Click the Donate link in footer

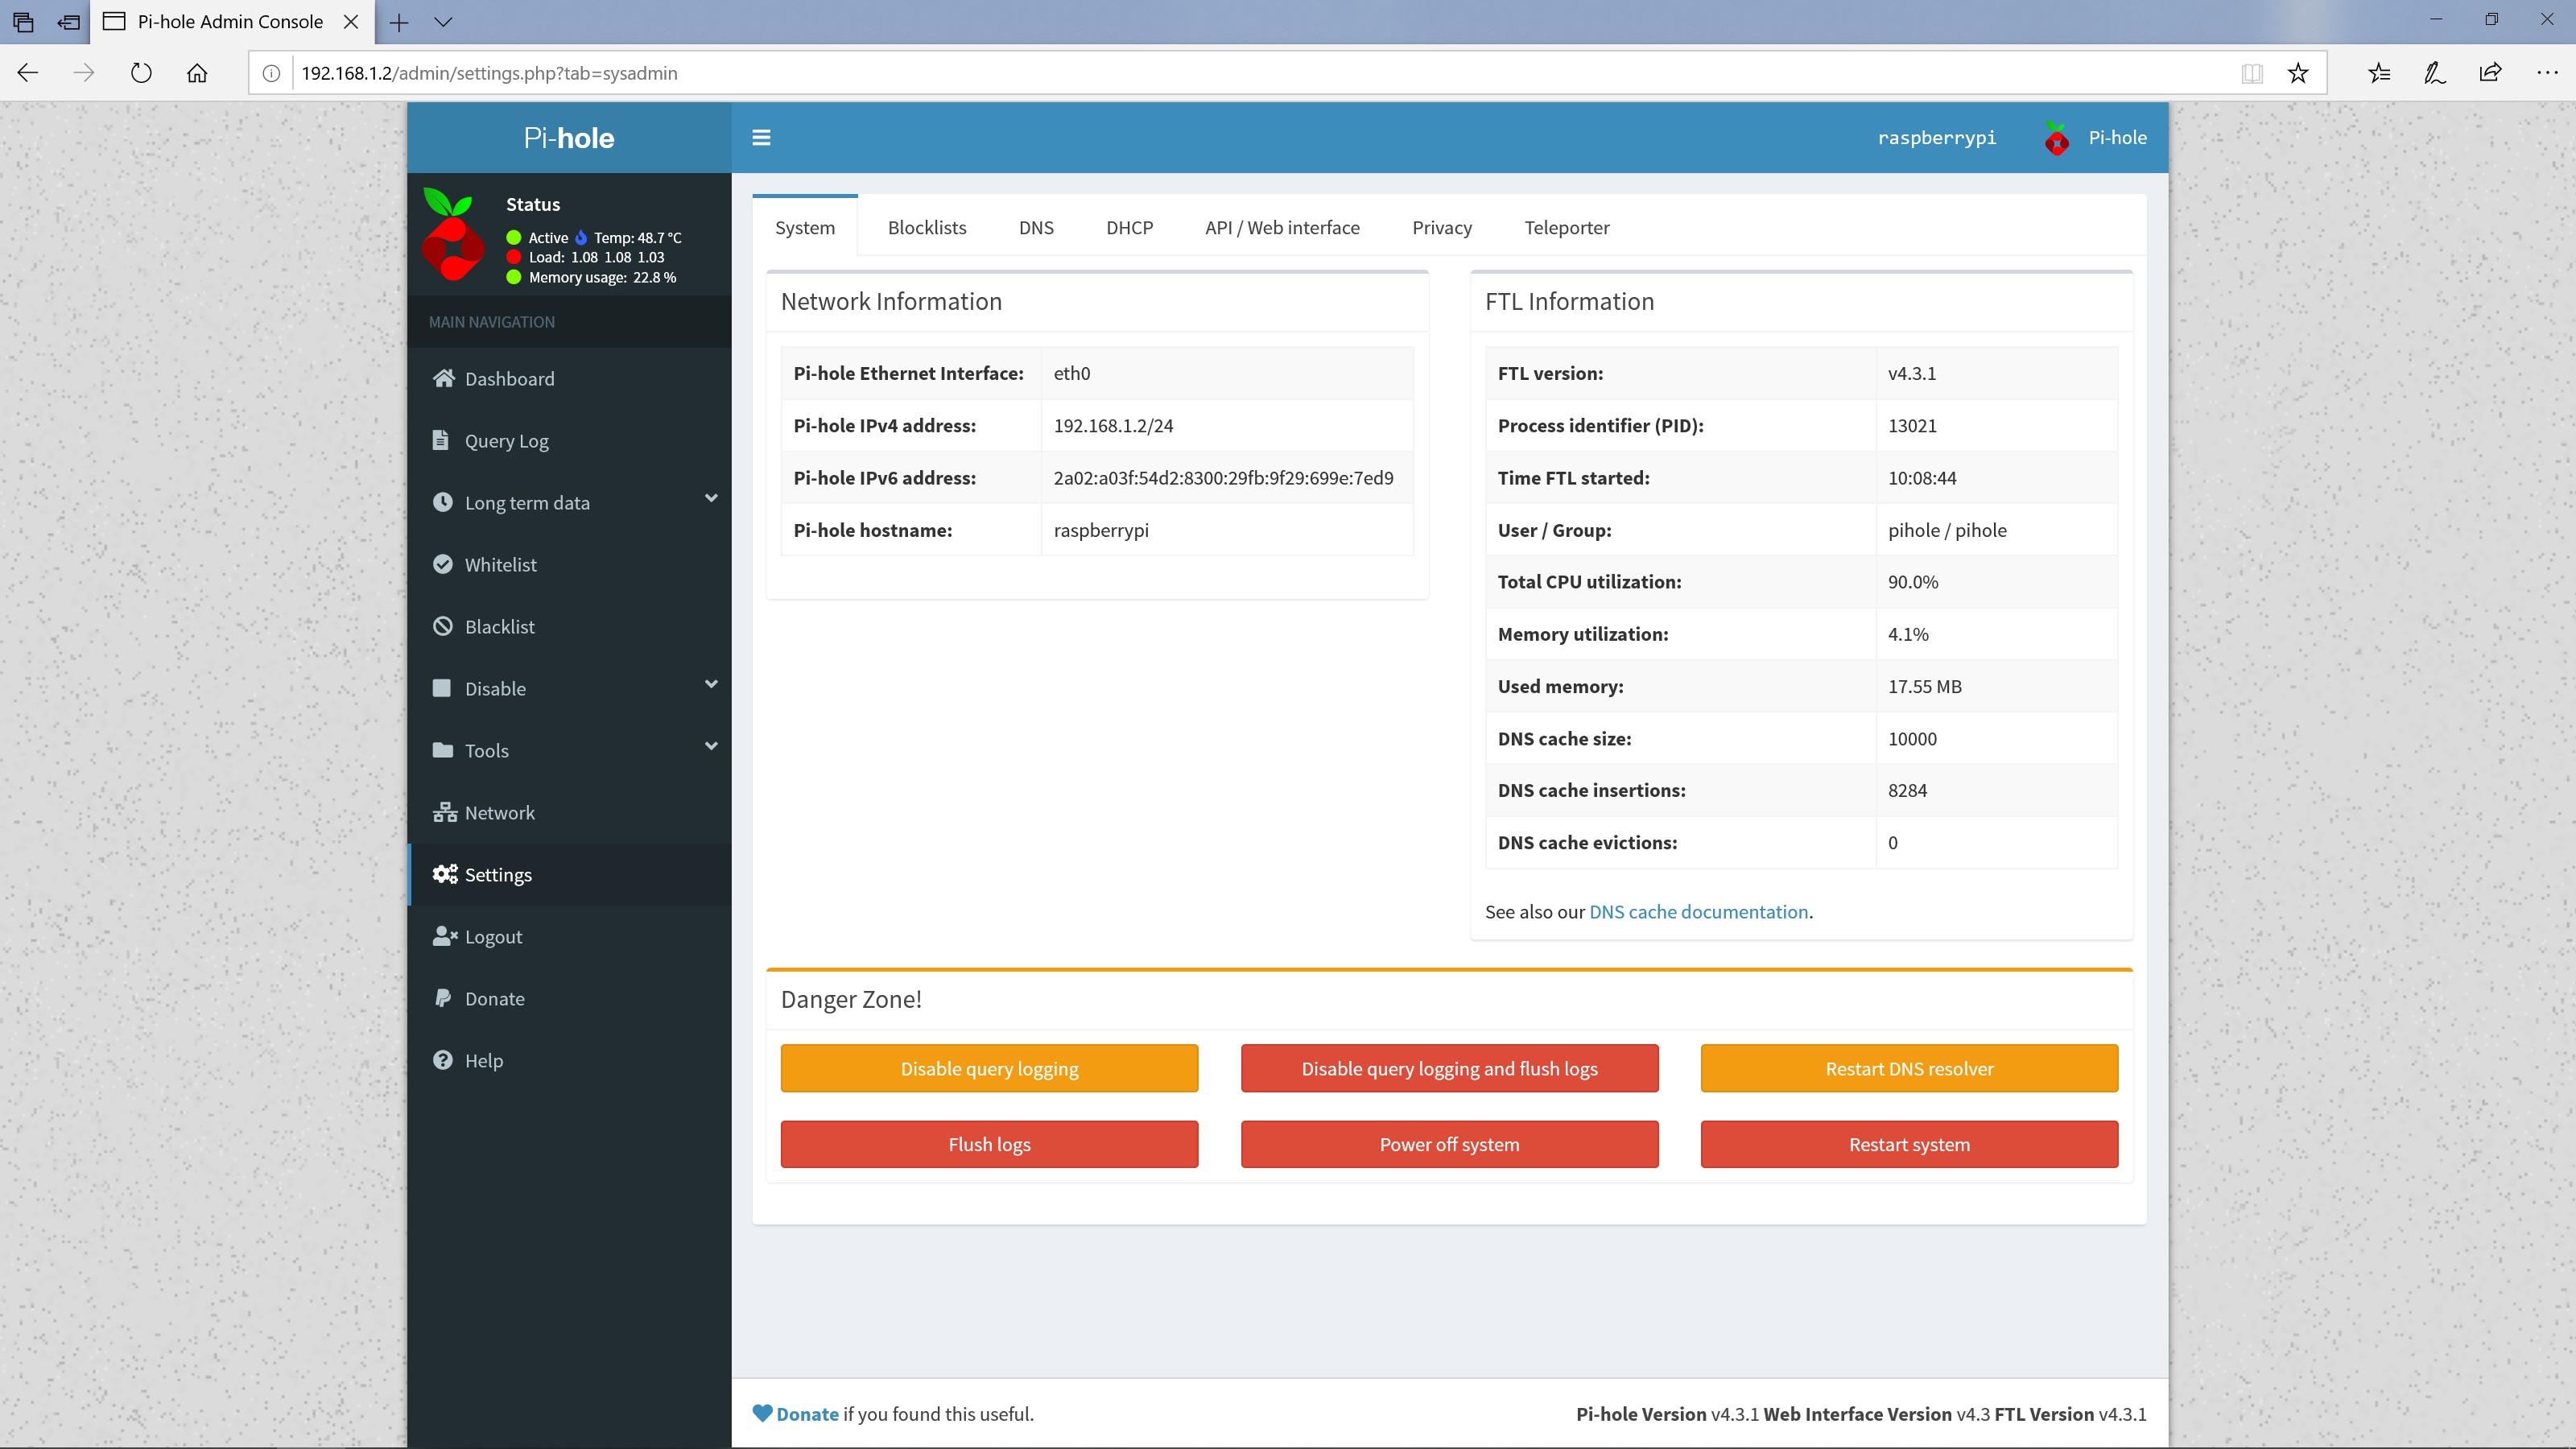807,1413
